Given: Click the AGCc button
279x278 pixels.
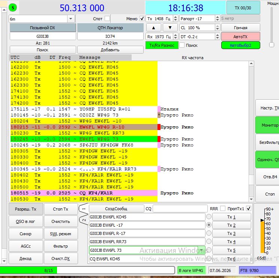Looking at the screenshot, I should 26,246.
